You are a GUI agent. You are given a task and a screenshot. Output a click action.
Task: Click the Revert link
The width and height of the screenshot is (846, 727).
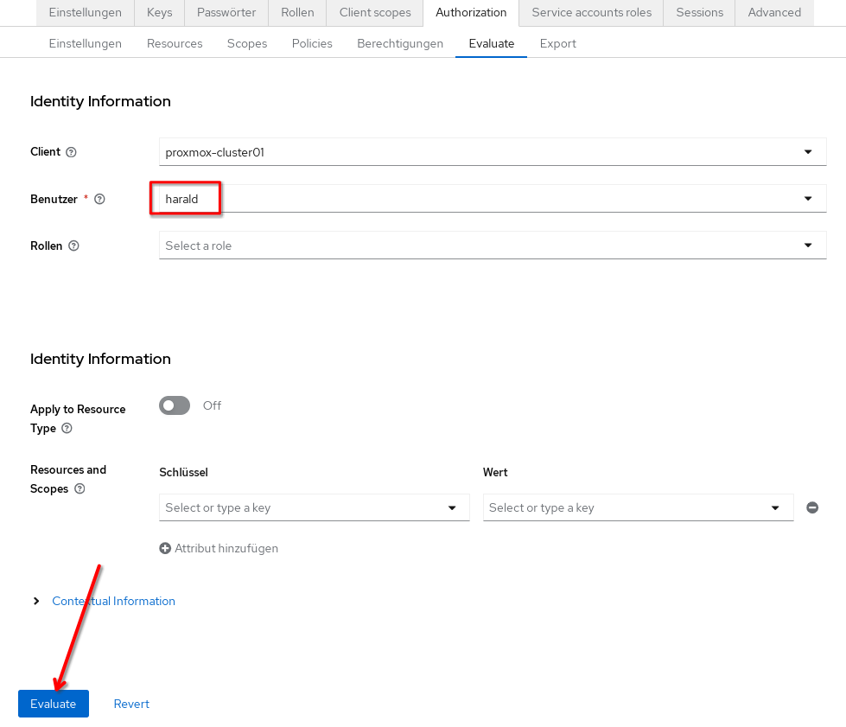pos(131,704)
